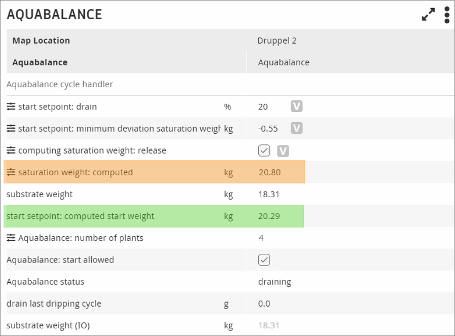Click settings icon beside start setpoint: drain
This screenshot has width=455, height=336.
click(x=11, y=107)
